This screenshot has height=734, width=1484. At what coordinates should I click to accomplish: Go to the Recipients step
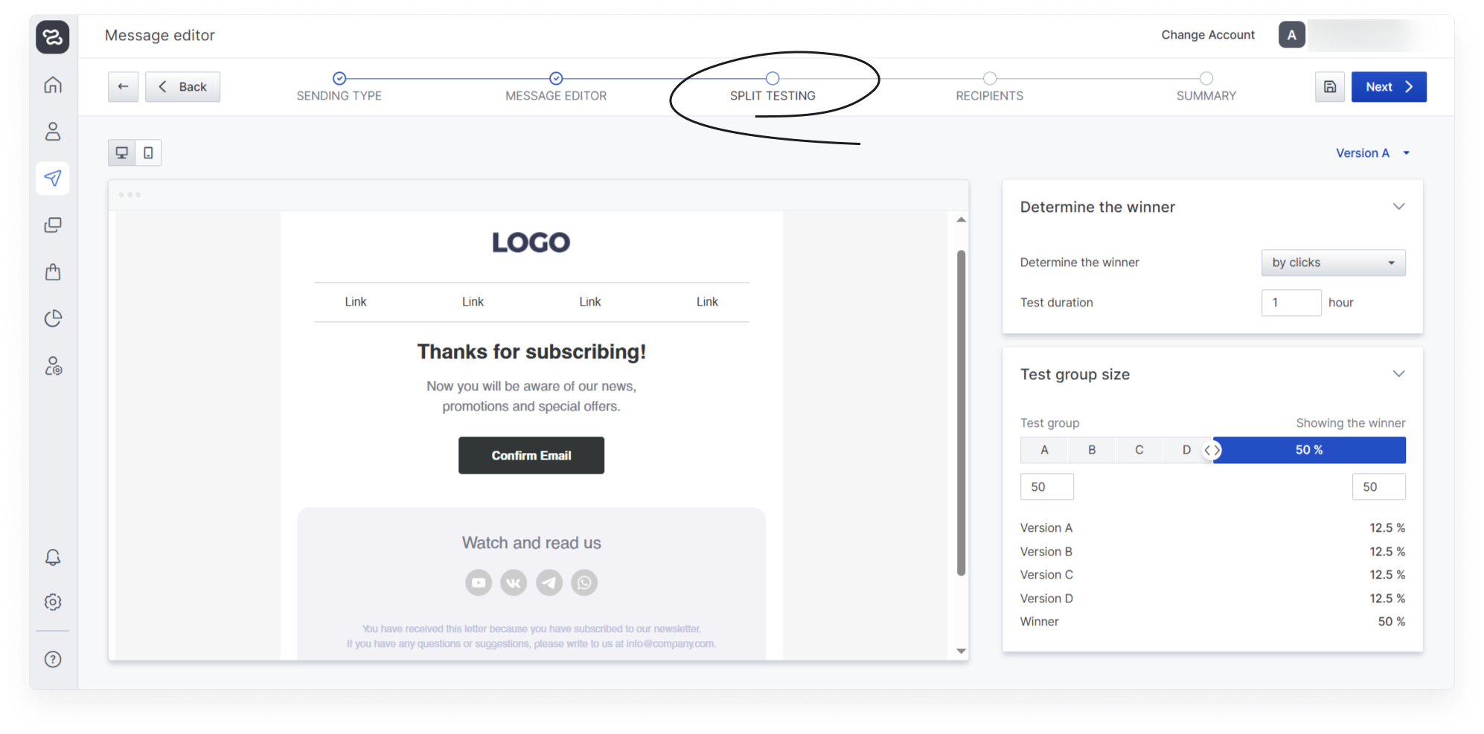coord(989,87)
